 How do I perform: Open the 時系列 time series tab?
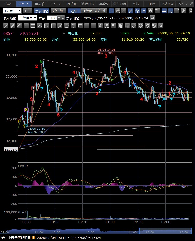[x=72, y=4]
